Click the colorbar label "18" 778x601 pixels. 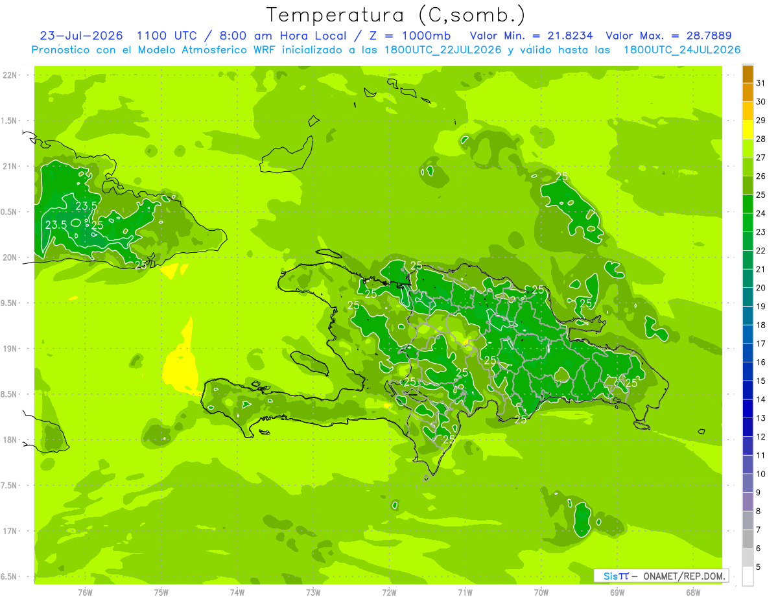[761, 325]
